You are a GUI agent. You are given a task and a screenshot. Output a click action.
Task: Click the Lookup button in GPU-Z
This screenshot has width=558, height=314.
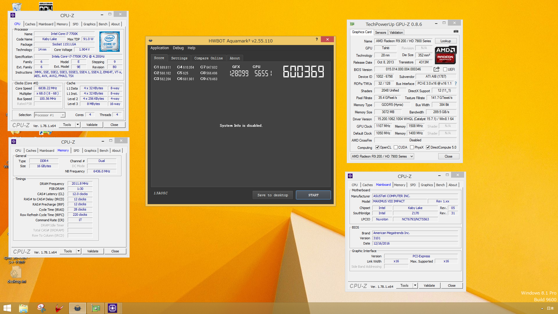[x=446, y=41]
